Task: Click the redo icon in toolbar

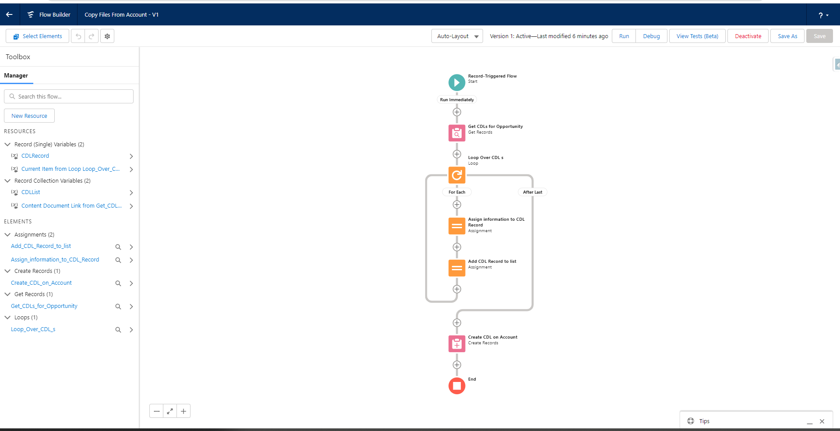Action: [92, 36]
